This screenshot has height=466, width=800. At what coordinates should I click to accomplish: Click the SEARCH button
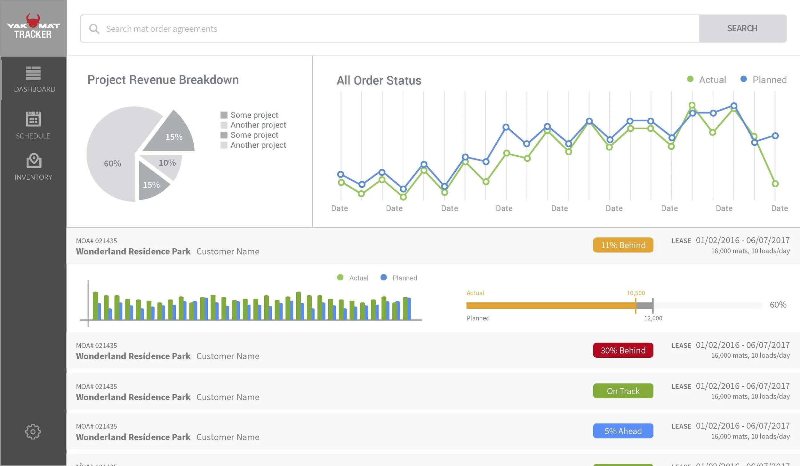(x=742, y=28)
